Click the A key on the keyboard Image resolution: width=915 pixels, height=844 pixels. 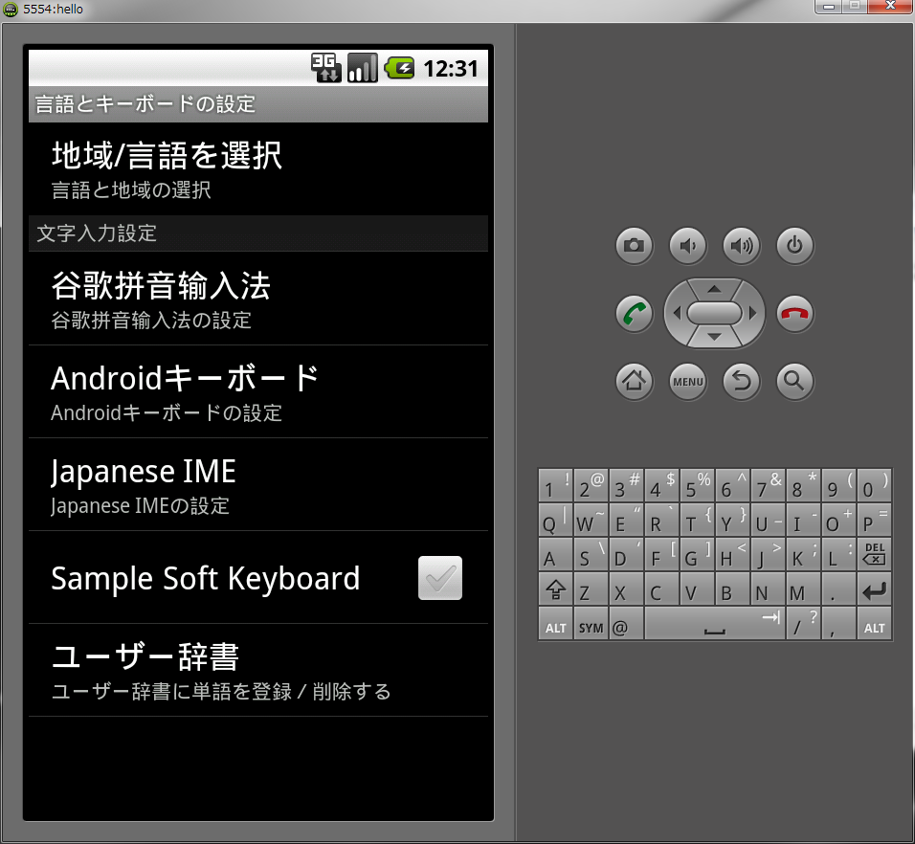point(555,553)
